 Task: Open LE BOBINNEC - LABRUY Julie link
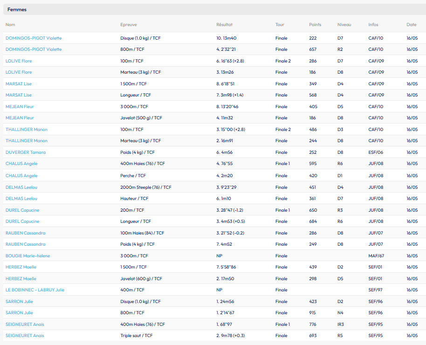tap(35, 290)
